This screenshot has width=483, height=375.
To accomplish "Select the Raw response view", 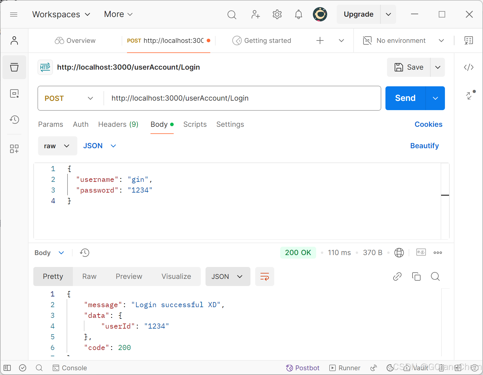I will point(89,276).
